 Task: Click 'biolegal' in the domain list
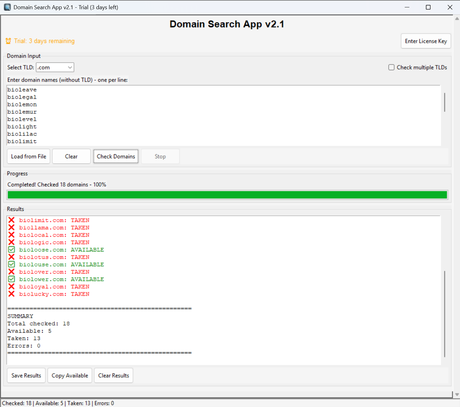(x=22, y=97)
